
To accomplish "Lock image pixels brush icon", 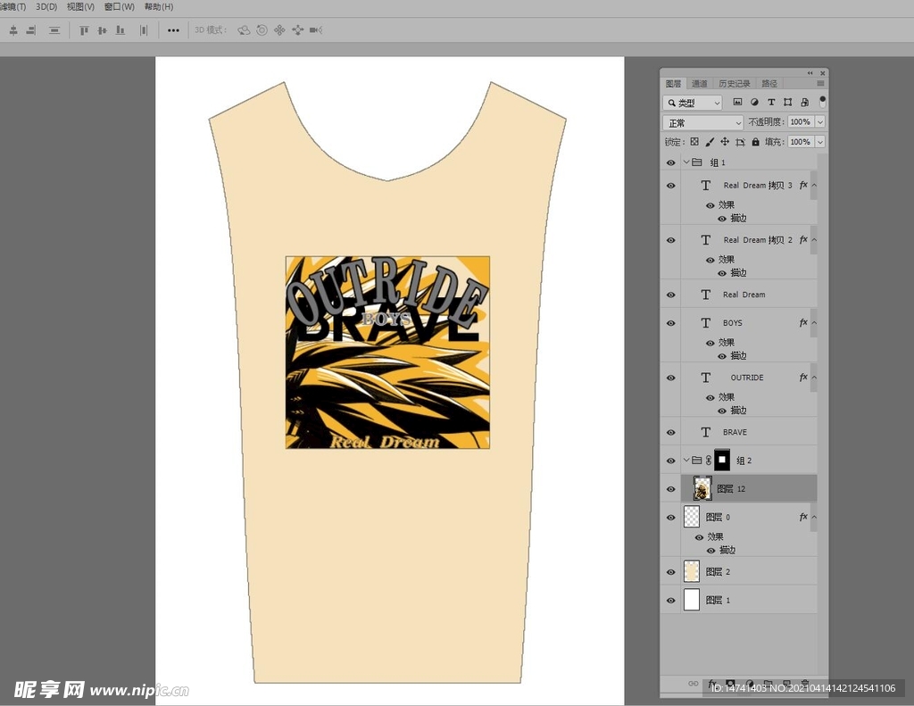I will (x=710, y=142).
